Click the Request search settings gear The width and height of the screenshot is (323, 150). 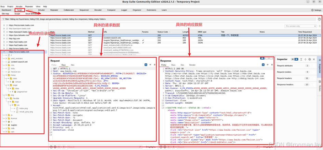[x=55, y=147]
